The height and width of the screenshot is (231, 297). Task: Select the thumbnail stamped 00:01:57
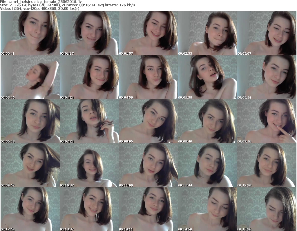(148, 33)
